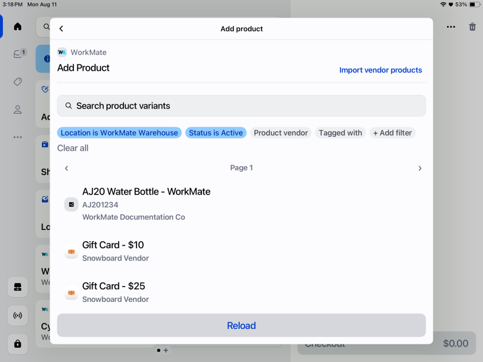This screenshot has width=483, height=362.
Task: Tap the Gift Card - $25 thumbnail
Action: 71,293
